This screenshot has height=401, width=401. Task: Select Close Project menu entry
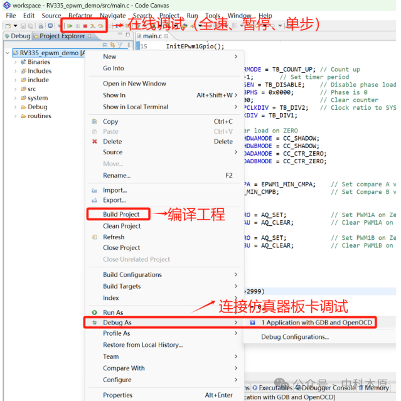tap(122, 247)
